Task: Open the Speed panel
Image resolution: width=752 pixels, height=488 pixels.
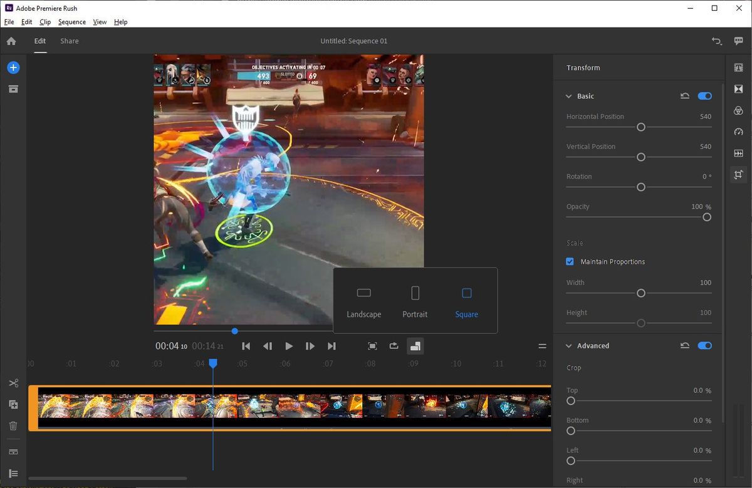Action: click(x=738, y=132)
